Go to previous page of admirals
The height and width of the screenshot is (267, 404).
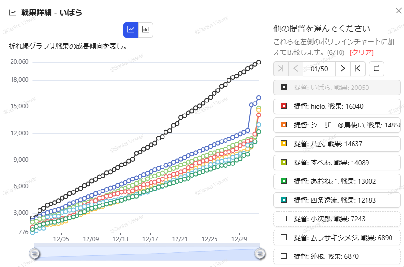tap(296, 69)
